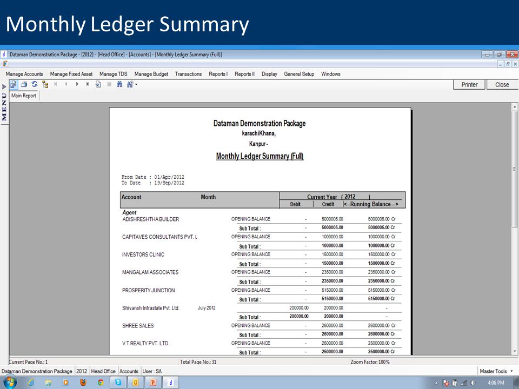Go to last page arrow icon

coord(88,84)
